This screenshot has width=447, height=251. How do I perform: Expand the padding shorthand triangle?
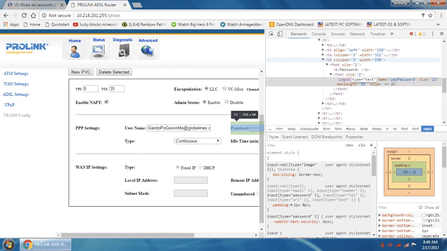point(292,205)
